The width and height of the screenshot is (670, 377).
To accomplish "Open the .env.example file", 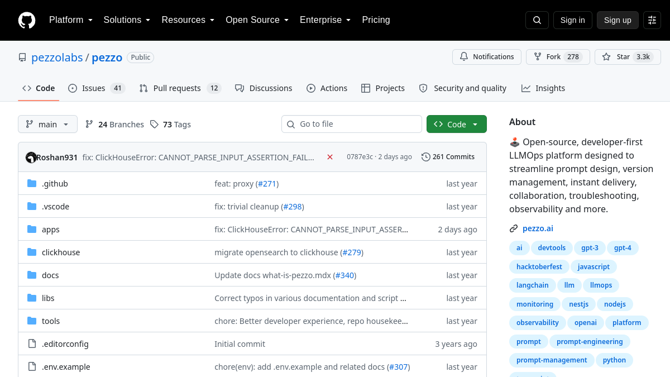I will [x=66, y=367].
